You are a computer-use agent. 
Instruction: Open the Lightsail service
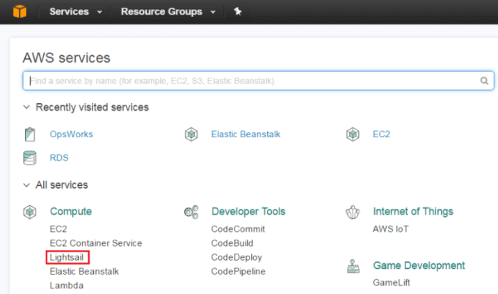coord(67,257)
